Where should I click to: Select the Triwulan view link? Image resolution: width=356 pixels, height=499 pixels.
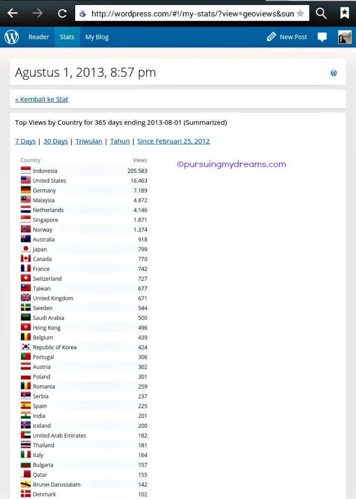(x=89, y=141)
